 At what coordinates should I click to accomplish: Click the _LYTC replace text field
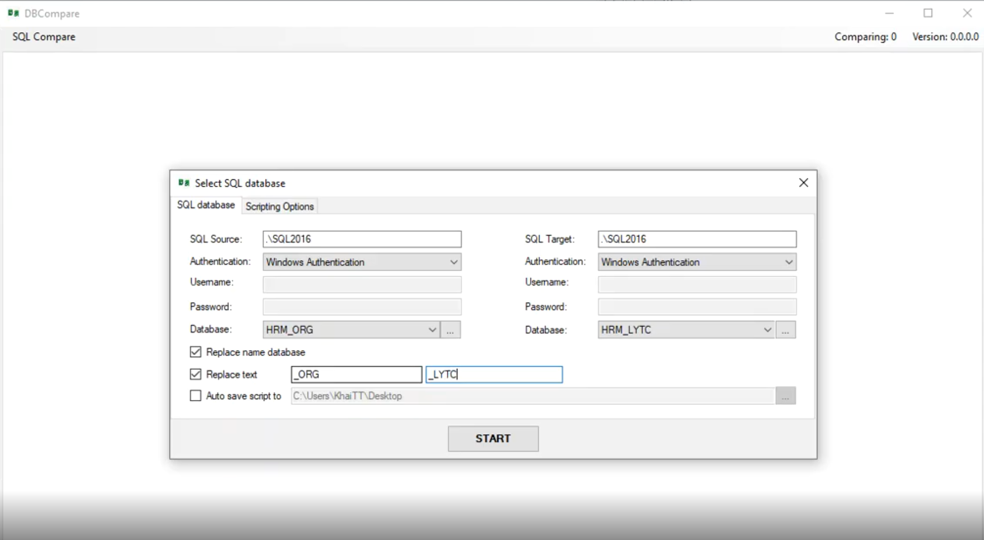[x=494, y=375]
